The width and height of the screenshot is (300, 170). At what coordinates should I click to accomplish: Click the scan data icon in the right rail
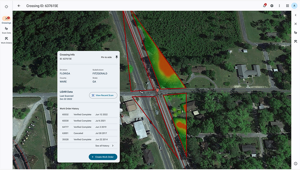pos(296,33)
